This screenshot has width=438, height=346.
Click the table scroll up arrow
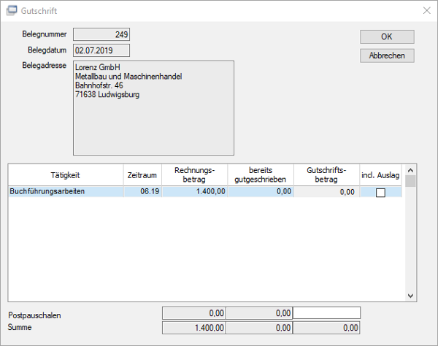click(x=410, y=170)
